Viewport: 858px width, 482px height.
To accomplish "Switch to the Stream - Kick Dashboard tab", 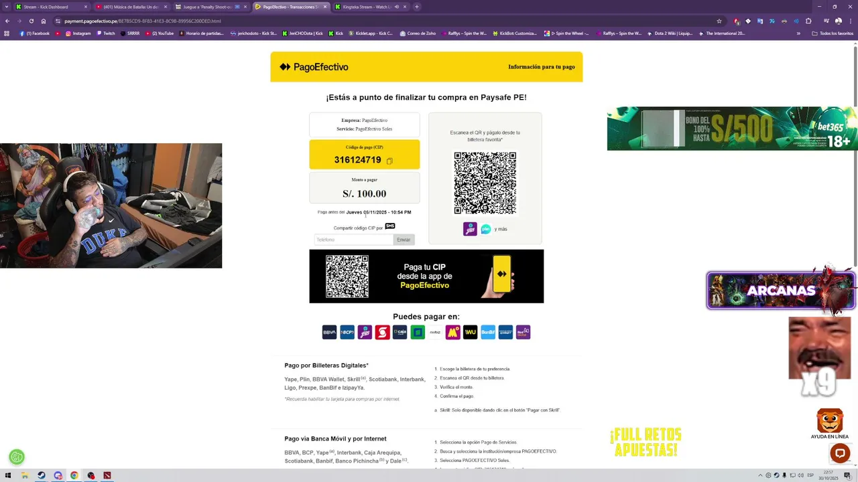I will pyautogui.click(x=52, y=7).
